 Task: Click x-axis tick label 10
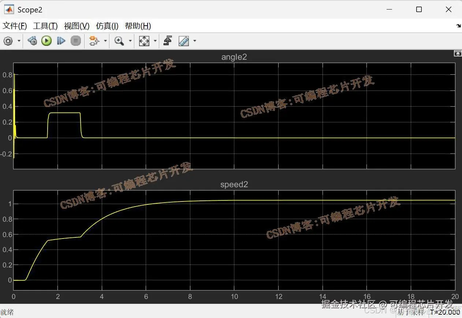(234, 297)
